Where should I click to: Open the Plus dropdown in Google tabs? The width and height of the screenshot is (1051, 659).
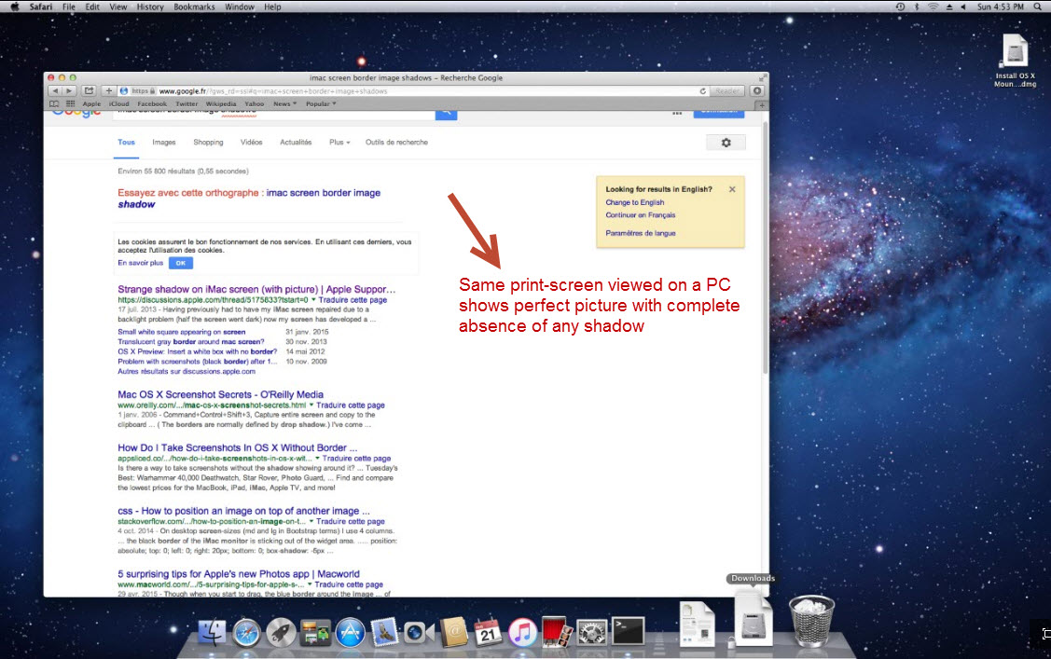click(x=339, y=142)
